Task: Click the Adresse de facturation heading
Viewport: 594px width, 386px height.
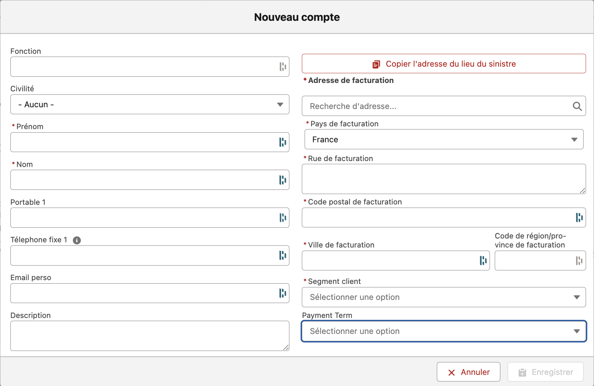Action: coord(351,81)
